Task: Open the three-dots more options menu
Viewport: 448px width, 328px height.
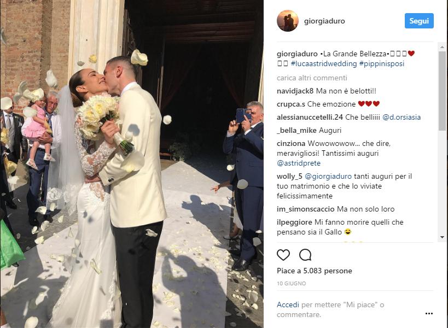Action: point(429,313)
